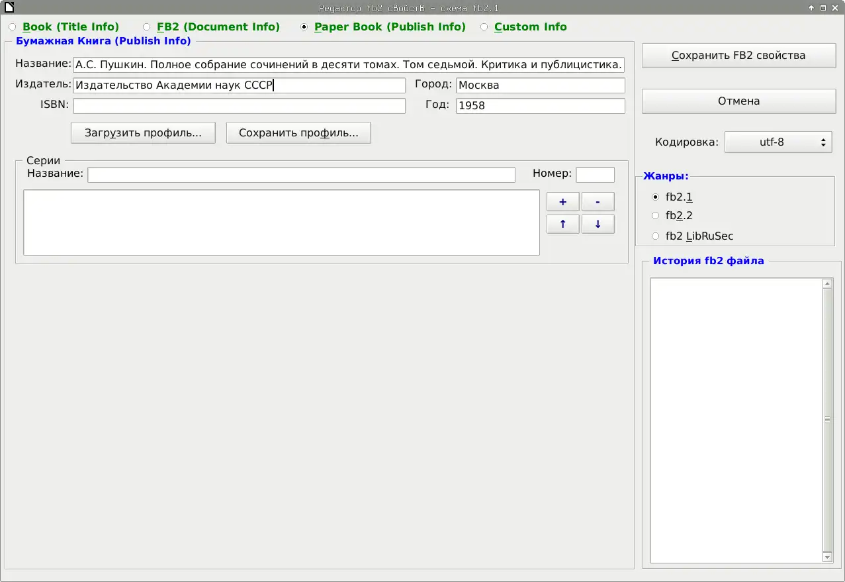The image size is (845, 582).
Task: Choose fb2.1 genre scheme
Action: pyautogui.click(x=672, y=197)
